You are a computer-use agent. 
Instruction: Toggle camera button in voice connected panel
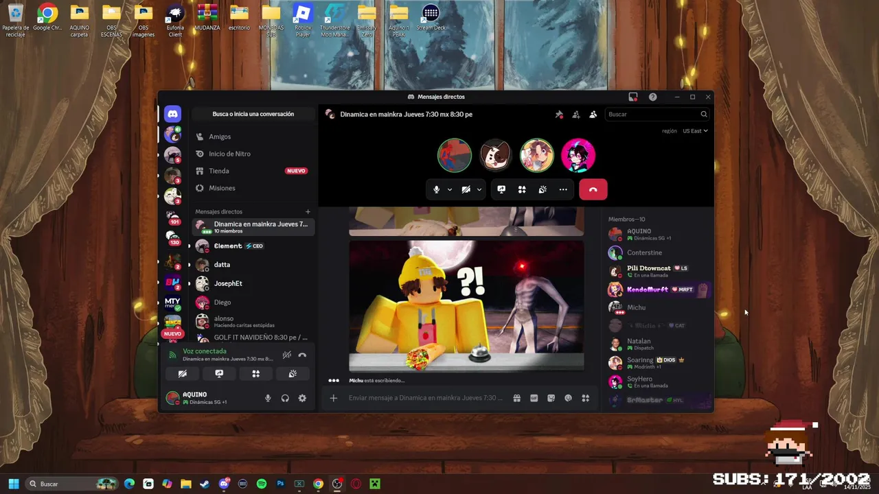point(183,374)
